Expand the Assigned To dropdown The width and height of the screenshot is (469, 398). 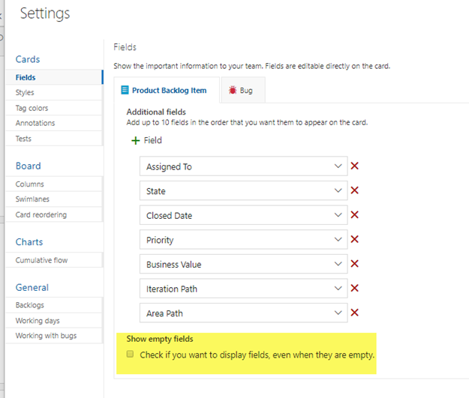(x=338, y=166)
